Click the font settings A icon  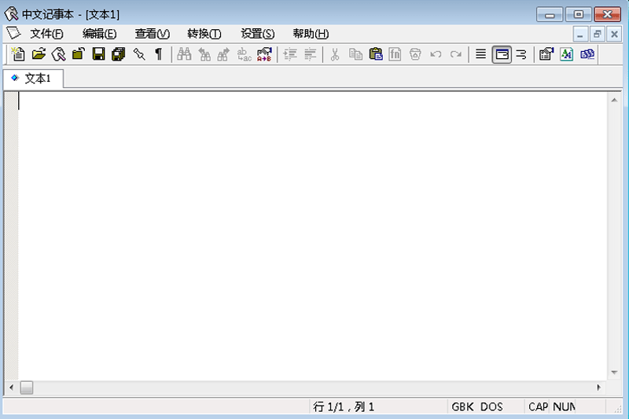pos(566,54)
